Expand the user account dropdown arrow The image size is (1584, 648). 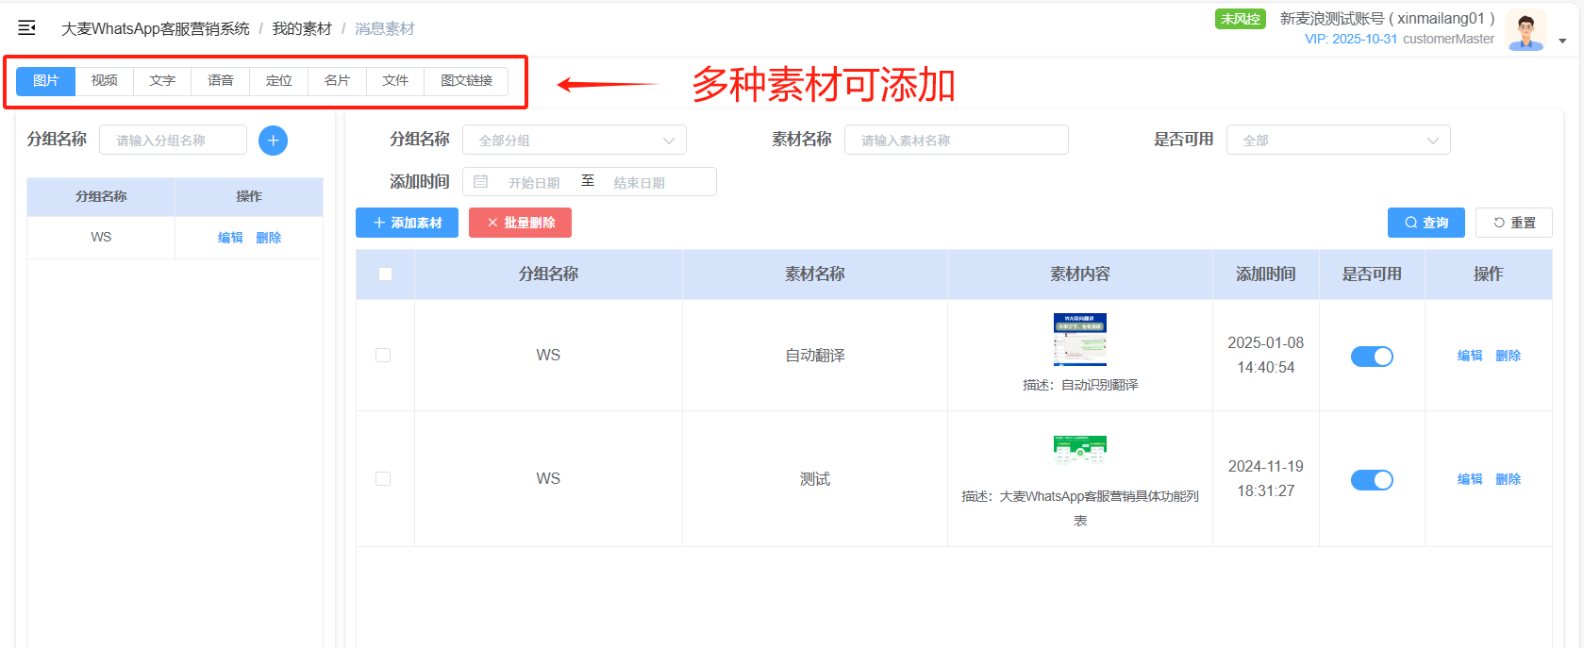(x=1562, y=41)
